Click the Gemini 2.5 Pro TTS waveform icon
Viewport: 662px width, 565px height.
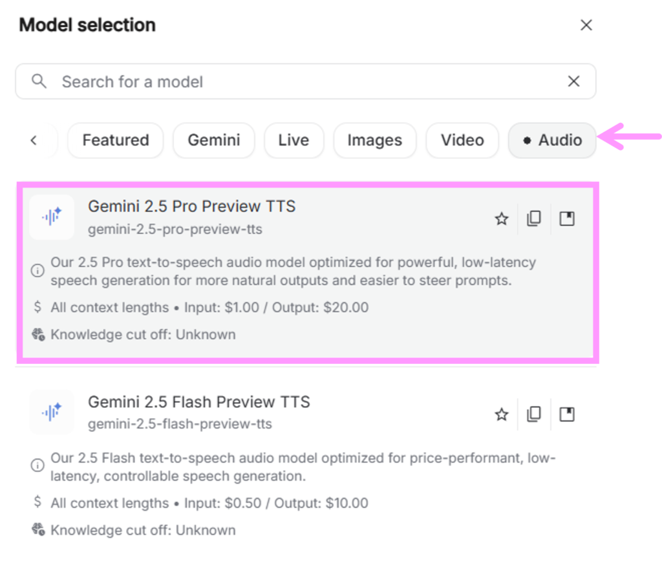point(52,217)
